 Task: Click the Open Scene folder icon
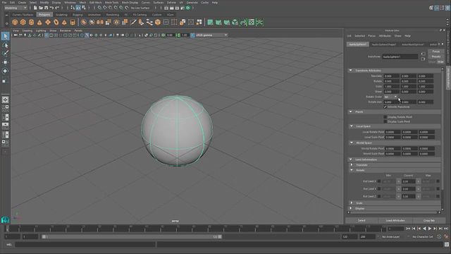(41, 8)
